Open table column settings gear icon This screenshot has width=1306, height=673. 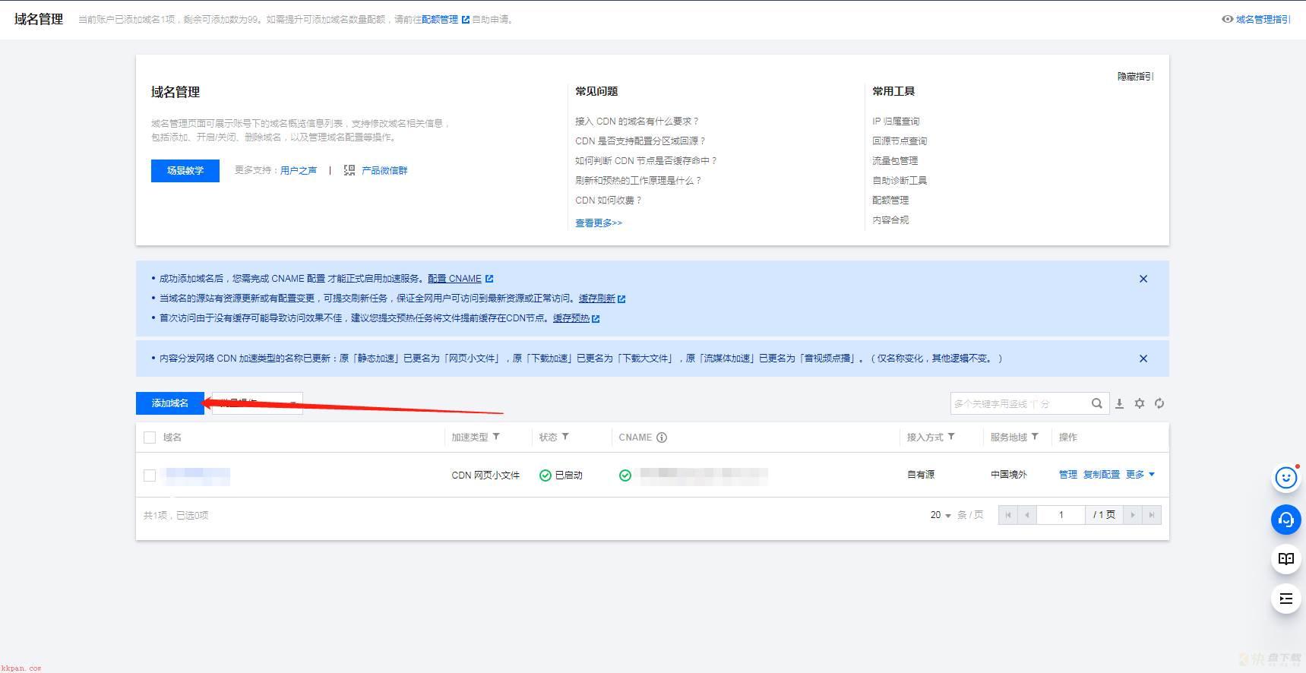tap(1140, 403)
